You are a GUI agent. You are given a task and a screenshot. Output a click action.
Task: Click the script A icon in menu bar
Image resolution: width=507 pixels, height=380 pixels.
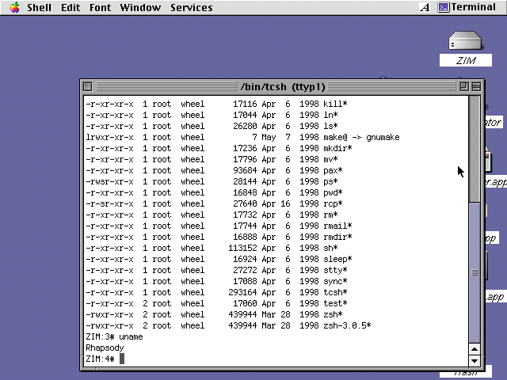coord(425,7)
